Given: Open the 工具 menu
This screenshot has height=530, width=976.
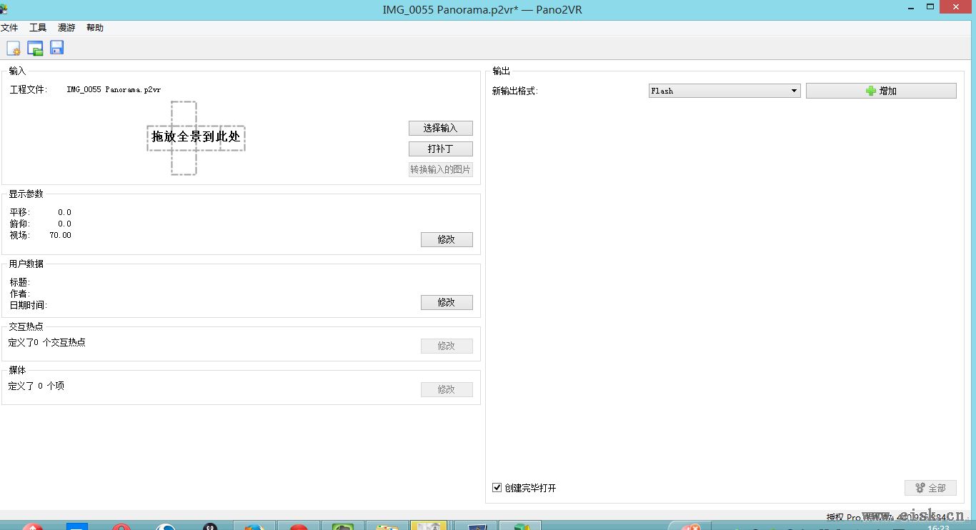Looking at the screenshot, I should 38,28.
